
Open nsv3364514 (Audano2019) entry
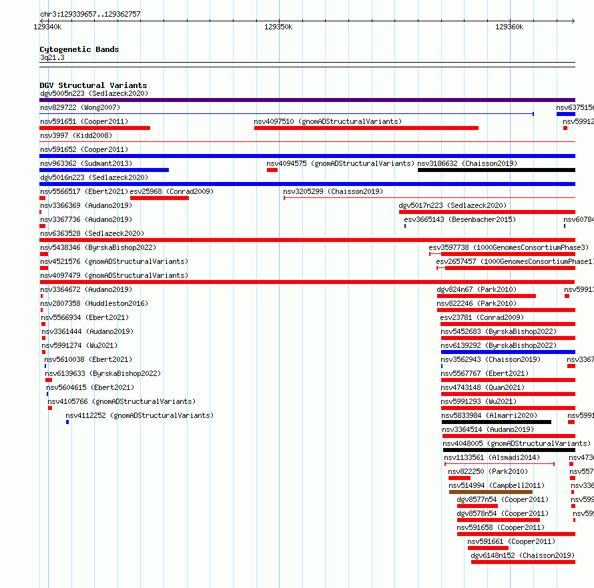click(x=488, y=429)
